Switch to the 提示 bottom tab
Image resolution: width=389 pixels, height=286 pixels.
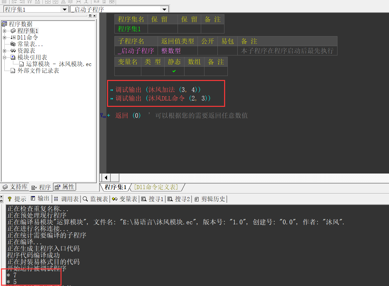click(17, 199)
